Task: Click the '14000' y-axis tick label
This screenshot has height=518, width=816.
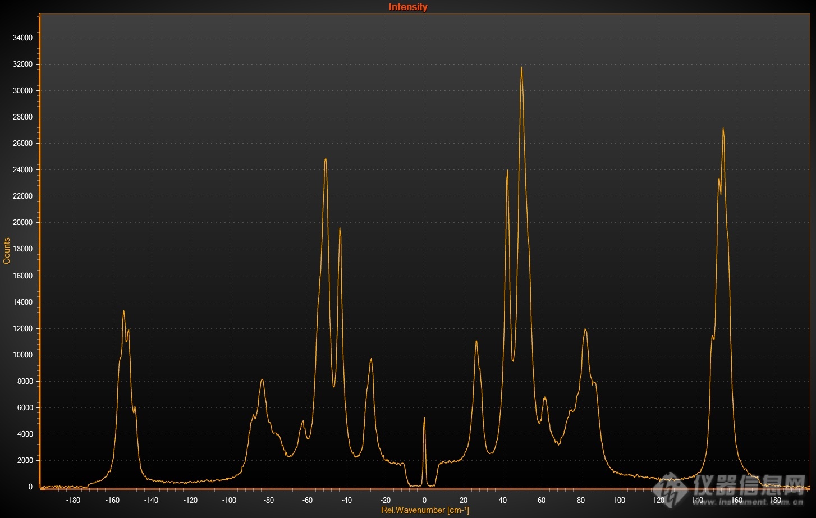Action: (x=23, y=302)
